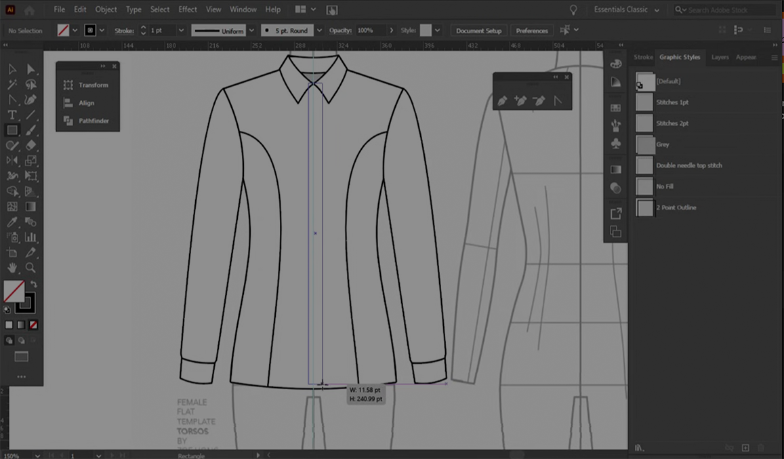
Task: Select the Perspective Grid tool
Action: click(30, 191)
